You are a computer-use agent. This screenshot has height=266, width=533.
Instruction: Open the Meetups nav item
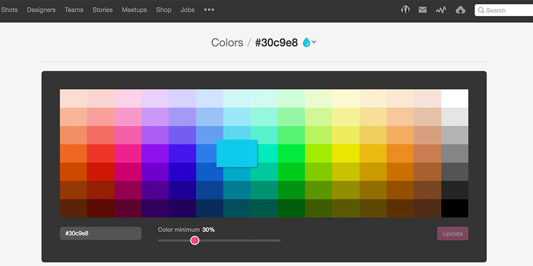(134, 10)
